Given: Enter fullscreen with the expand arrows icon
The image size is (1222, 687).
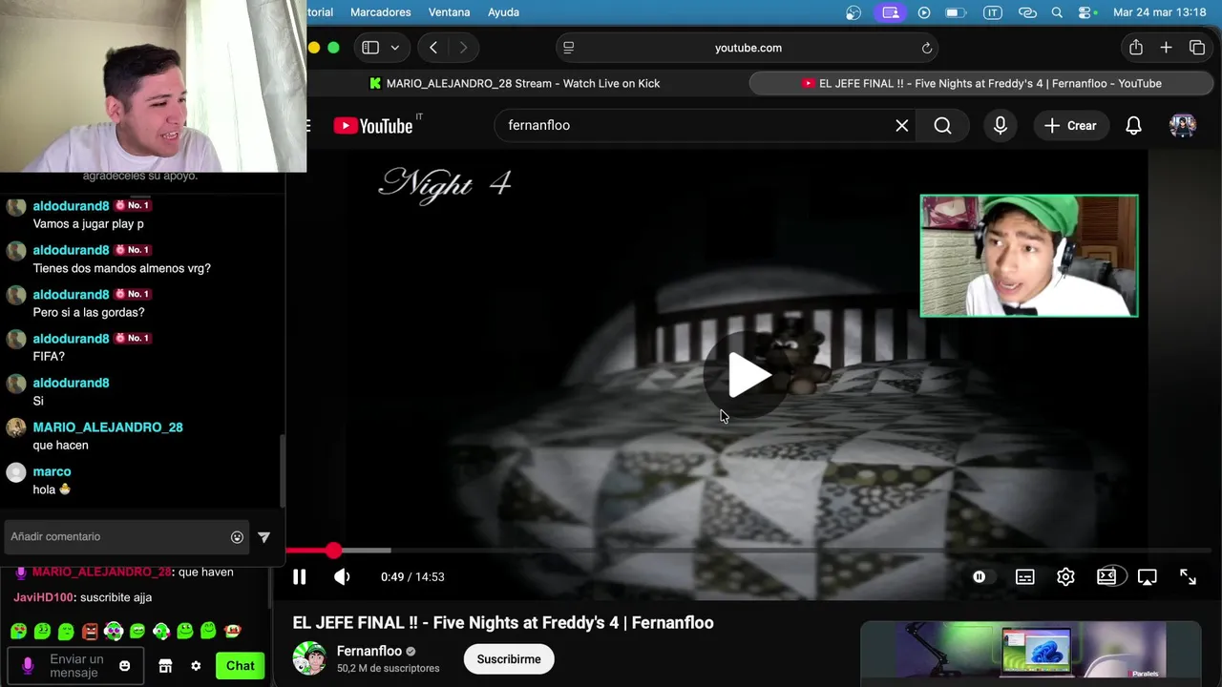Looking at the screenshot, I should pos(1188,576).
